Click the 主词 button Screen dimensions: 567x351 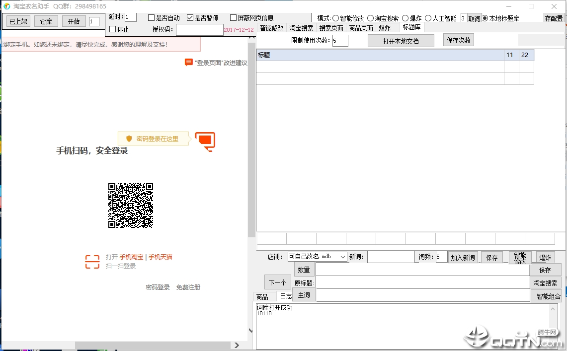pyautogui.click(x=304, y=295)
